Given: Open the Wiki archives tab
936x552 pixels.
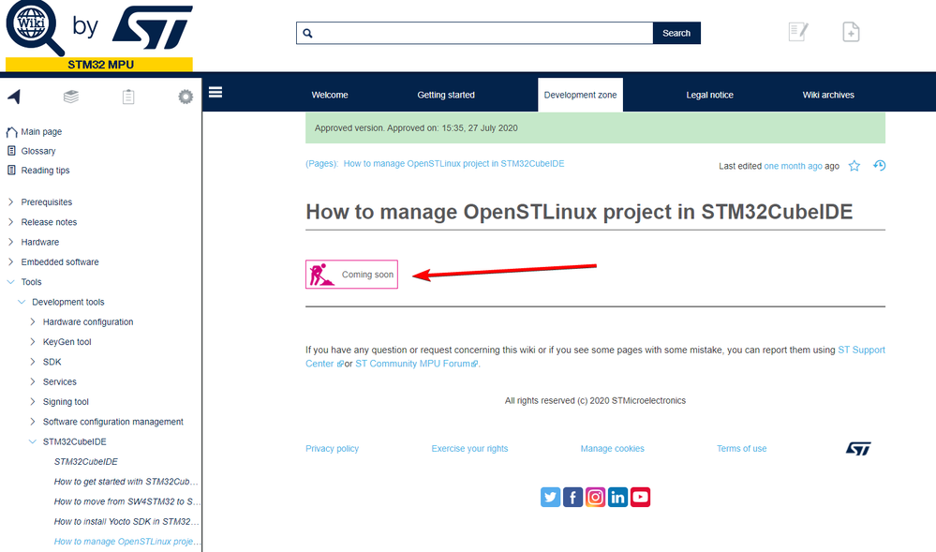Looking at the screenshot, I should point(828,95).
